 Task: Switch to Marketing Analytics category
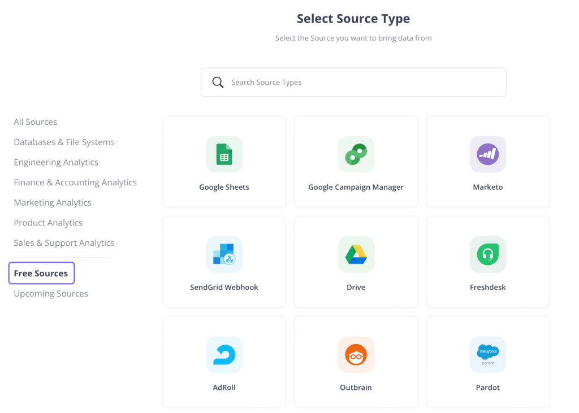click(53, 203)
